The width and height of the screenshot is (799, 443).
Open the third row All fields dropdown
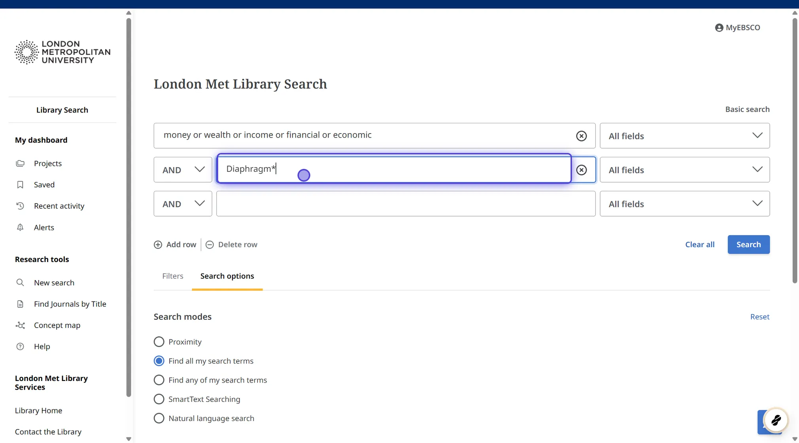684,204
